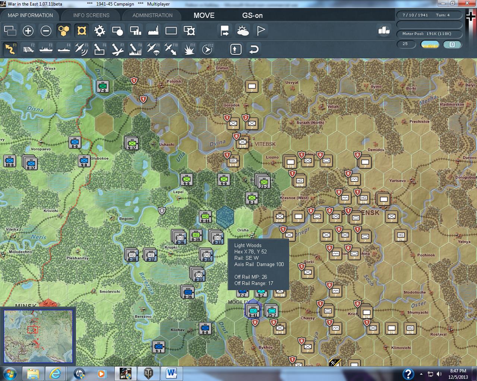477x381 pixels.
Task: Click the Motor Pool readout
Action: [x=429, y=34]
